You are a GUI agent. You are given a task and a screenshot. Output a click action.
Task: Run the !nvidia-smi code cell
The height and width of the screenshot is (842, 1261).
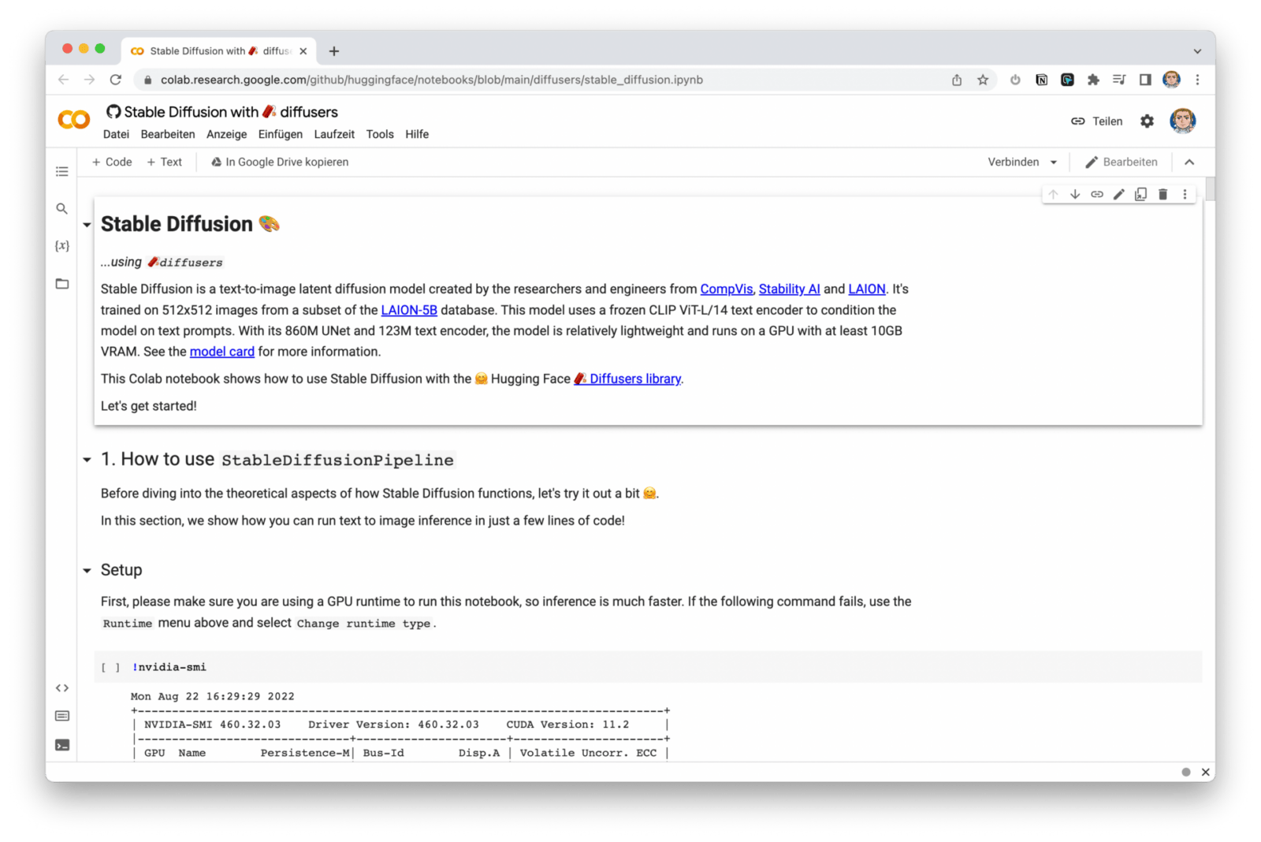click(x=110, y=668)
